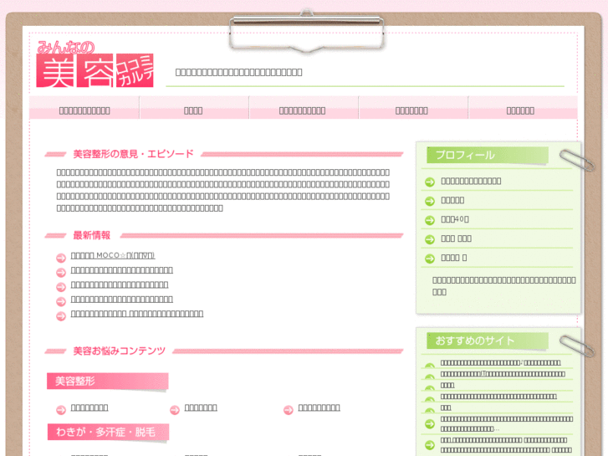Open the fourth pink navigation tab

(412, 108)
